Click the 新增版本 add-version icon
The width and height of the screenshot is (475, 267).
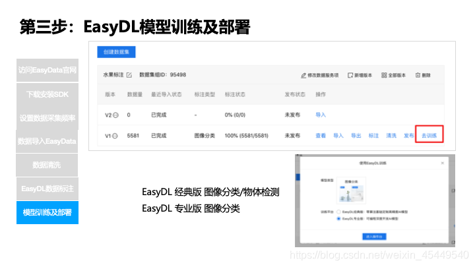[x=350, y=75]
